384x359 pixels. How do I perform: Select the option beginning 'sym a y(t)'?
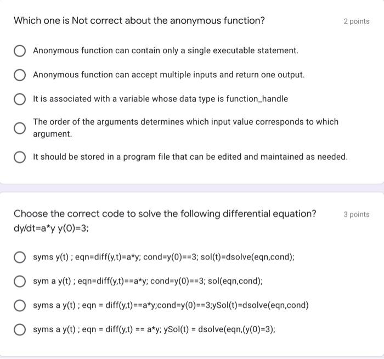[20, 282]
